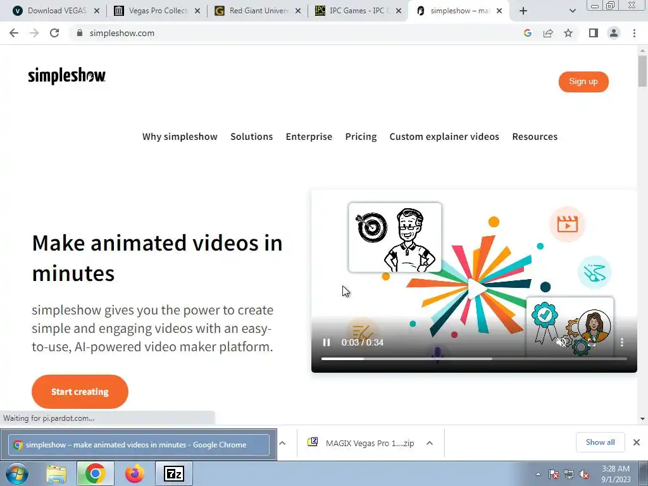Click network tray icon
The width and height of the screenshot is (648, 486).
tap(569, 474)
